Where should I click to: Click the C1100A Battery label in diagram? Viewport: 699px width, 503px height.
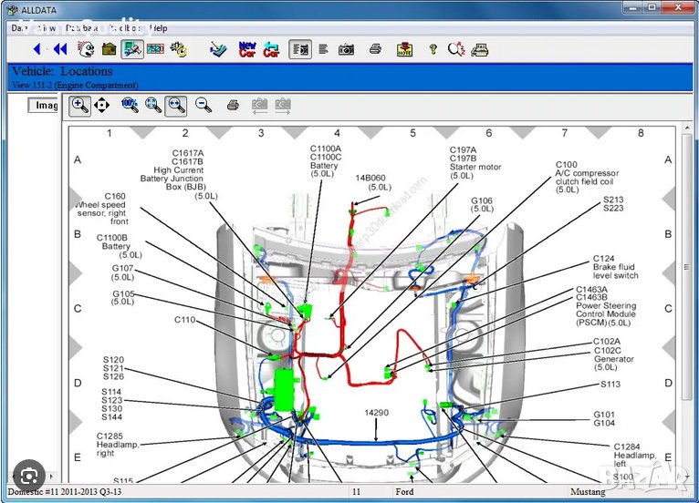(325, 160)
